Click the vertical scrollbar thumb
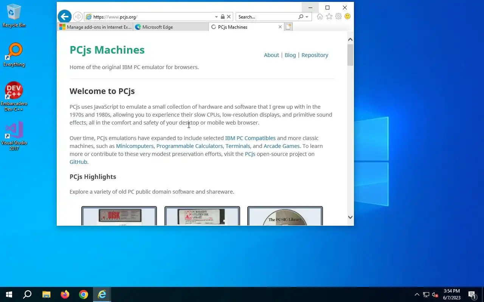The image size is (484, 302). (350, 55)
